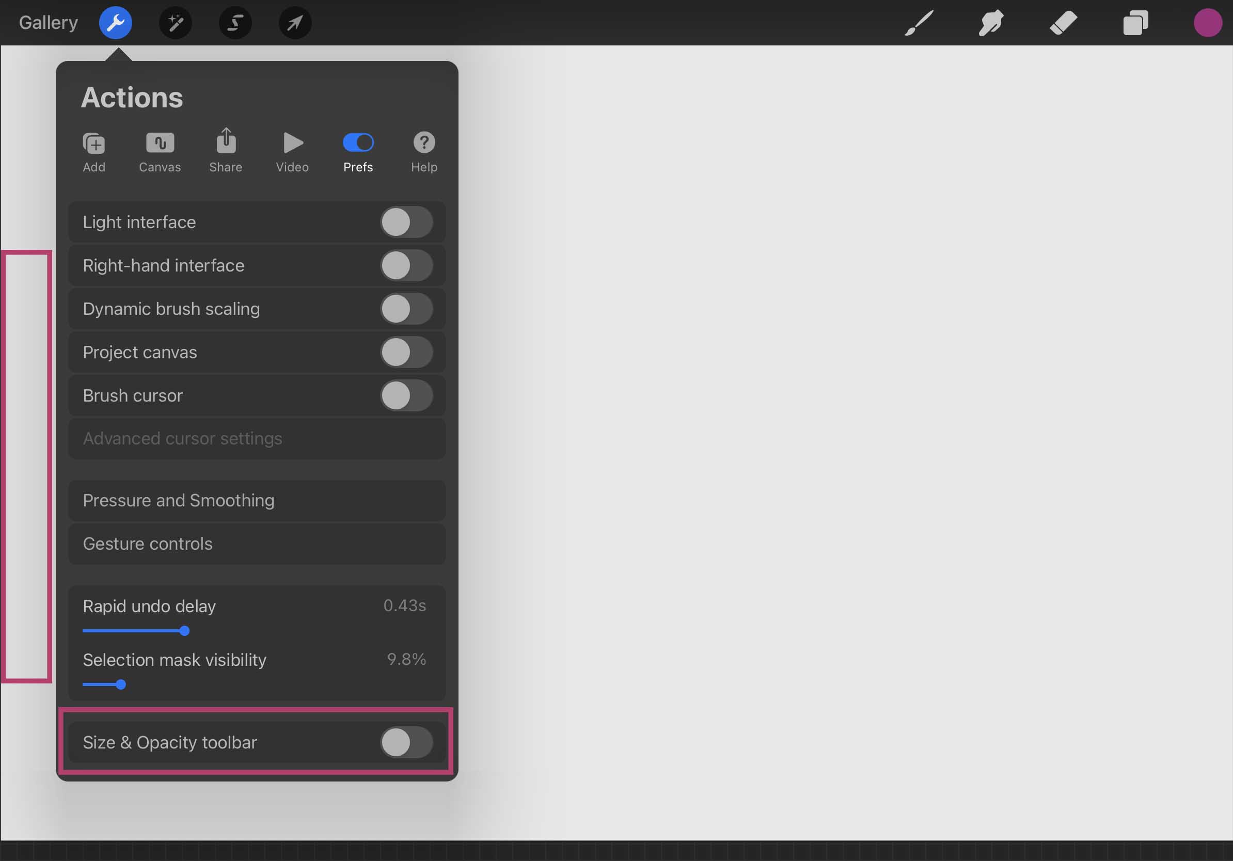Image resolution: width=1233 pixels, height=861 pixels.
Task: Switch to the Canvas tab in Actions
Action: pos(159,150)
